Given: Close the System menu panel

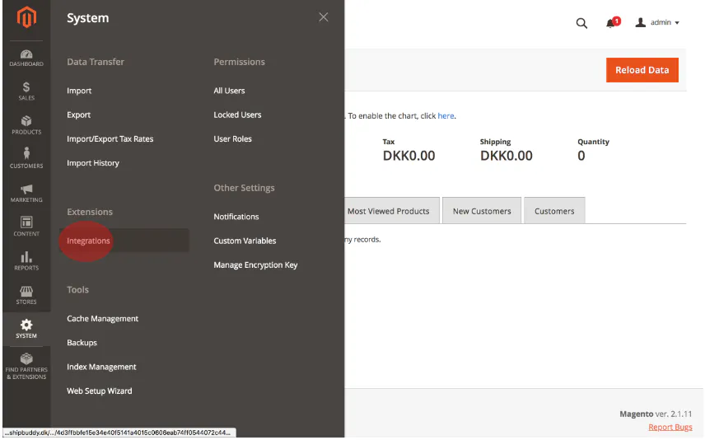Looking at the screenshot, I should 324,17.
